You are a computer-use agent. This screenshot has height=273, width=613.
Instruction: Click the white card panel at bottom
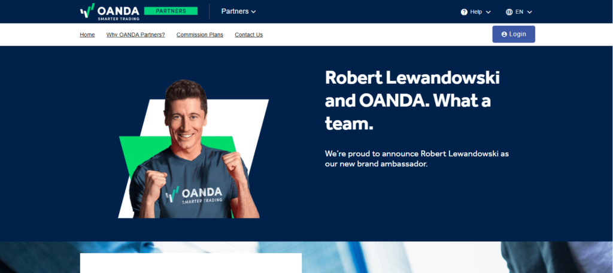click(191, 263)
